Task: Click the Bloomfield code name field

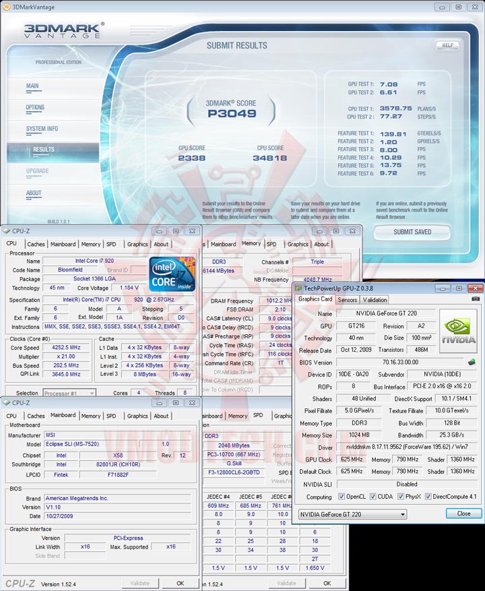Action: [70, 270]
